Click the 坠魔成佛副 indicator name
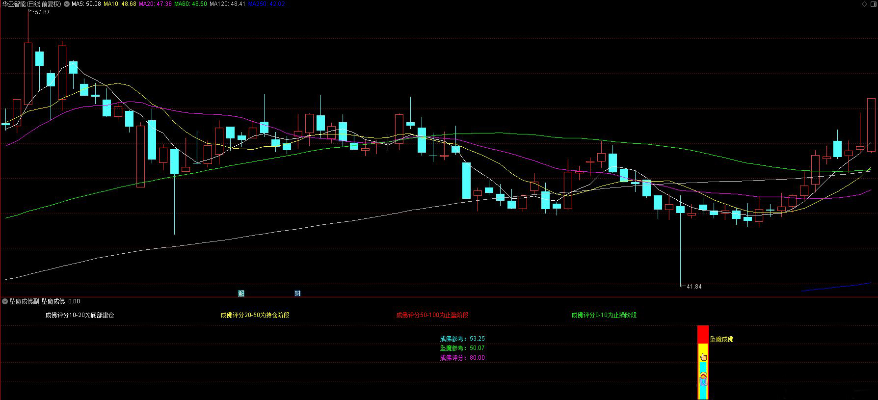 point(25,301)
